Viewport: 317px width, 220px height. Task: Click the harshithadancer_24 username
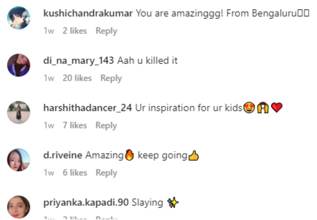[x=89, y=107]
